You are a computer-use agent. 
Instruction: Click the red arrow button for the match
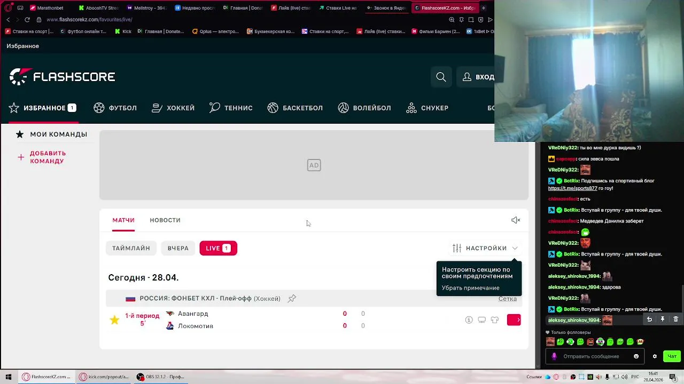514,320
